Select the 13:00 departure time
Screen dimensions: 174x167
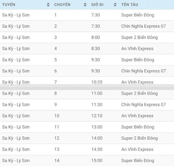point(97,127)
